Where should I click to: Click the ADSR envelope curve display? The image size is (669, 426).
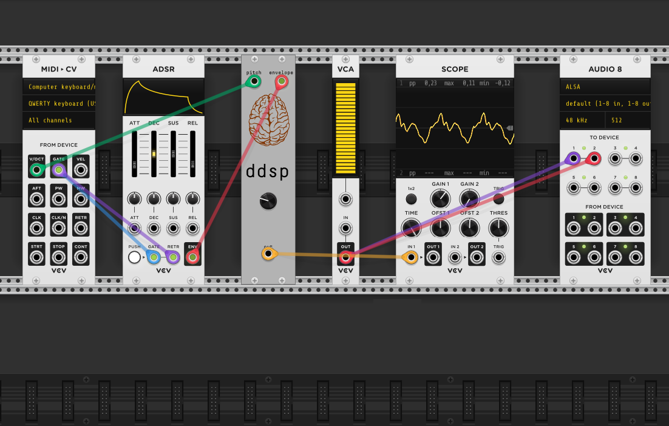[x=163, y=97]
